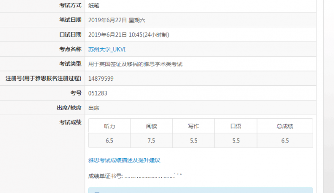The image size is (334, 193).
Task: Click the writing score under 写作
Action: [x=193, y=141]
